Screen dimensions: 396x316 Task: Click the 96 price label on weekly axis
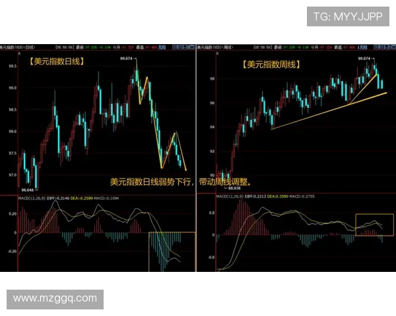pyautogui.click(x=212, y=103)
